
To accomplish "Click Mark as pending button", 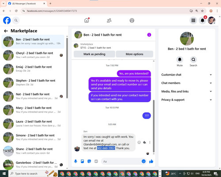I will pyautogui.click(x=94, y=54).
